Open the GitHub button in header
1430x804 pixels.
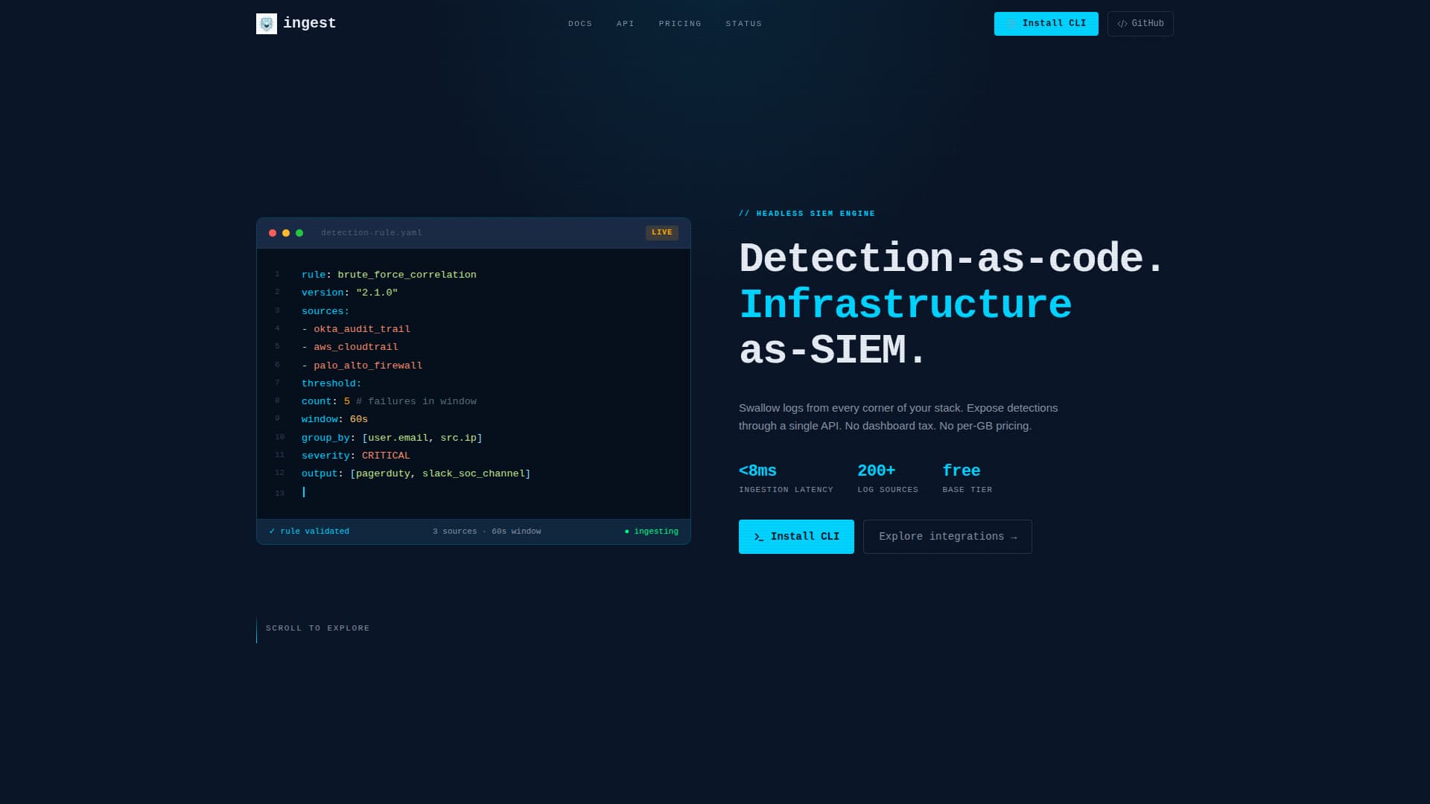pyautogui.click(x=1140, y=24)
